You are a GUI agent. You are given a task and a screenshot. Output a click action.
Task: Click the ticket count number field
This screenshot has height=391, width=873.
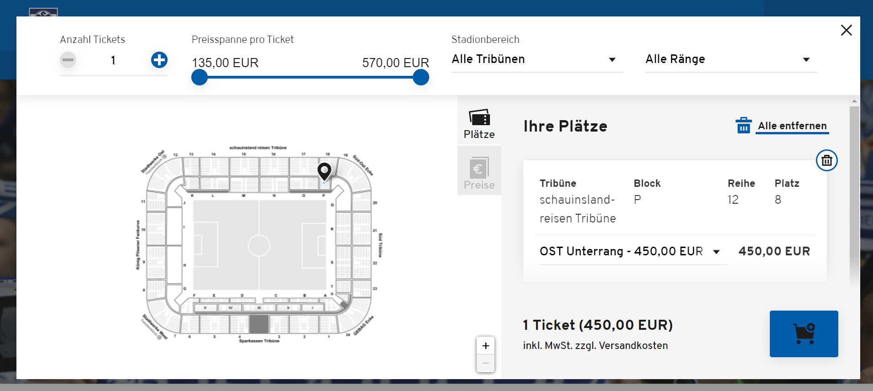pyautogui.click(x=113, y=60)
